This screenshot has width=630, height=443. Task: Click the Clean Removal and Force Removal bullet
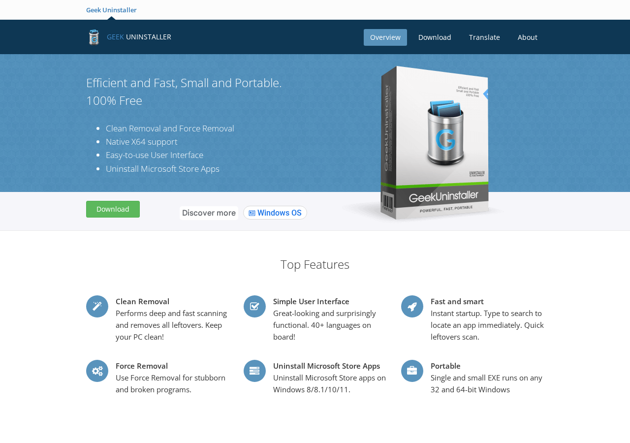[170, 128]
